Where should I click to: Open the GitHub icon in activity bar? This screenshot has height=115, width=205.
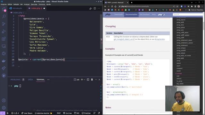click(4, 75)
